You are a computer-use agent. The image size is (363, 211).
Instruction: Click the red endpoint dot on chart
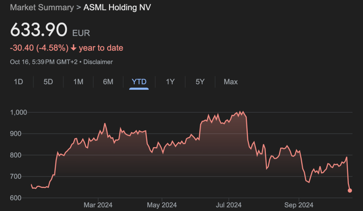[x=350, y=190]
